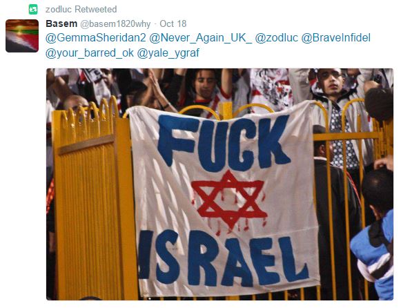The image size is (401, 308).
Task: Go to the @Never_Again_UK_ profile mention
Action: pyautogui.click(x=200, y=38)
